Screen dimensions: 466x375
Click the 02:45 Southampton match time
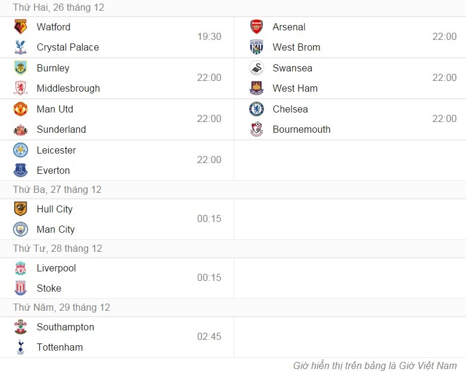coord(209,337)
